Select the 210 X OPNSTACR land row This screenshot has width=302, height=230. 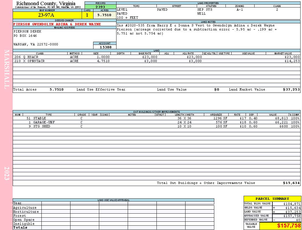pos(156,61)
